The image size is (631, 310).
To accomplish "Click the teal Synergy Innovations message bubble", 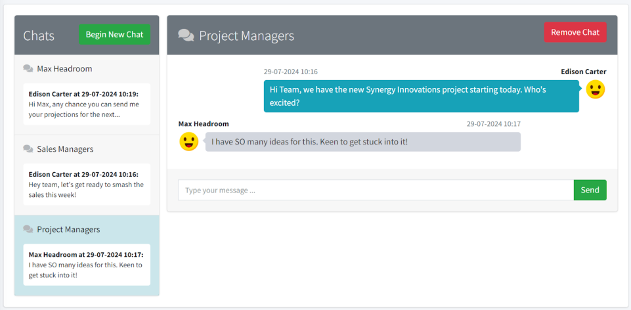I will 422,96.
